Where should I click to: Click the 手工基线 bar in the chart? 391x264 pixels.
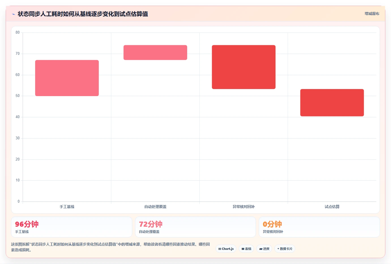67,78
